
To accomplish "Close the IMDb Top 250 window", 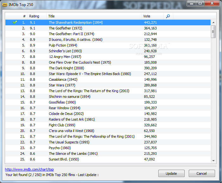I will click(212, 3).
